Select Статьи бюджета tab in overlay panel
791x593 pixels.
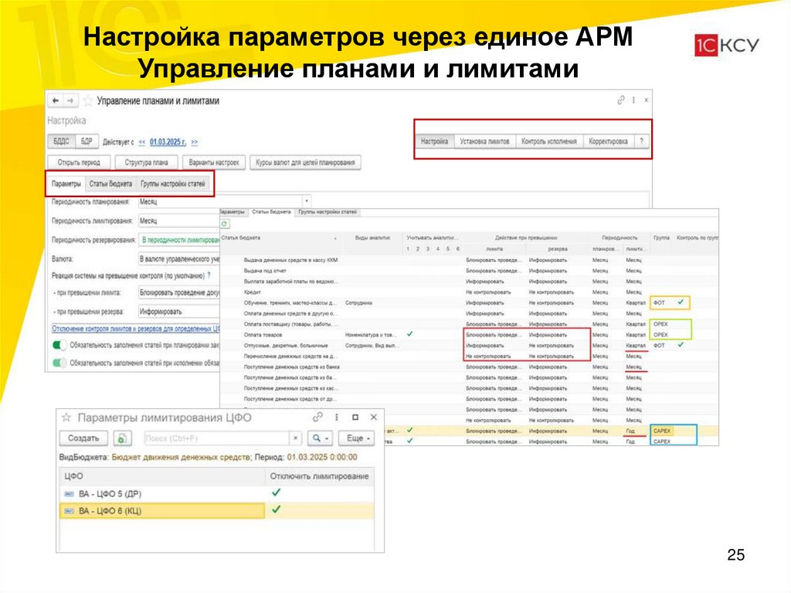tap(271, 212)
